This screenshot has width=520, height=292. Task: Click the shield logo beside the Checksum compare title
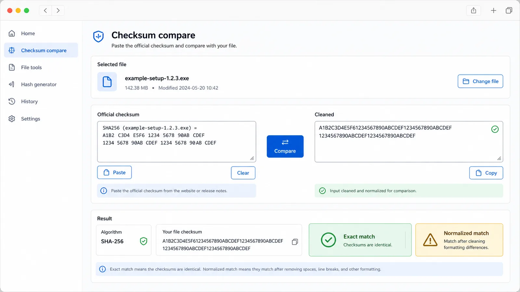(x=98, y=36)
